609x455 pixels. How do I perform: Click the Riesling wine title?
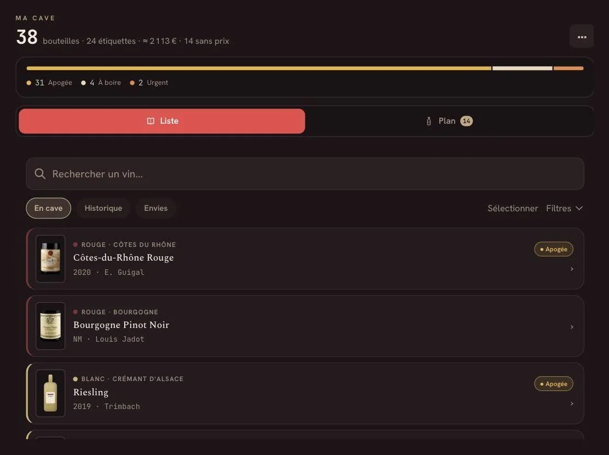[x=91, y=393]
